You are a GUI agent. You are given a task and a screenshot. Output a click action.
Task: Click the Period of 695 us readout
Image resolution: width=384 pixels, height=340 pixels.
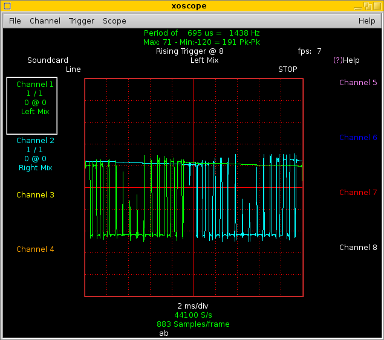tap(201, 33)
